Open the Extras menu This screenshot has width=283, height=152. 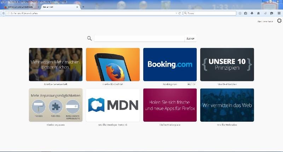pyautogui.click(x=57, y=2)
